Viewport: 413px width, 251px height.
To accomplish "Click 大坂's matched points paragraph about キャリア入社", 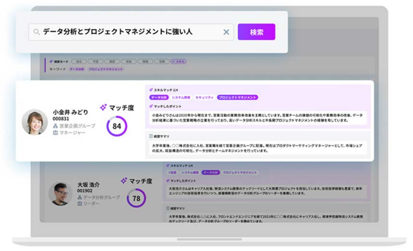I will click(x=266, y=191).
